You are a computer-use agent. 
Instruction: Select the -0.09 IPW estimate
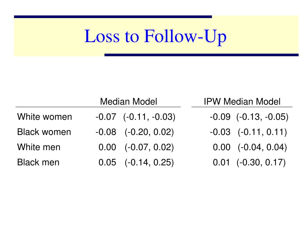(x=220, y=117)
